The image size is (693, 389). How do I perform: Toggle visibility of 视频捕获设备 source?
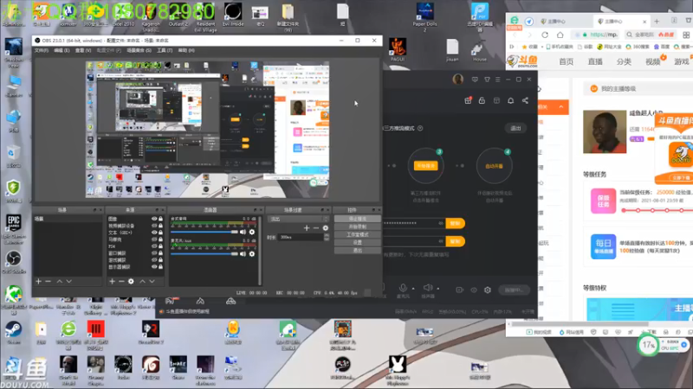154,226
